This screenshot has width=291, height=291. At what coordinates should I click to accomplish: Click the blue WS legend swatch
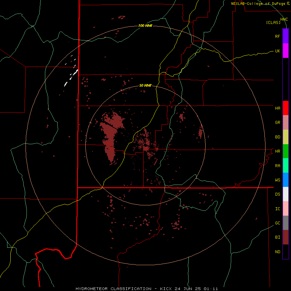pyautogui.click(x=286, y=180)
